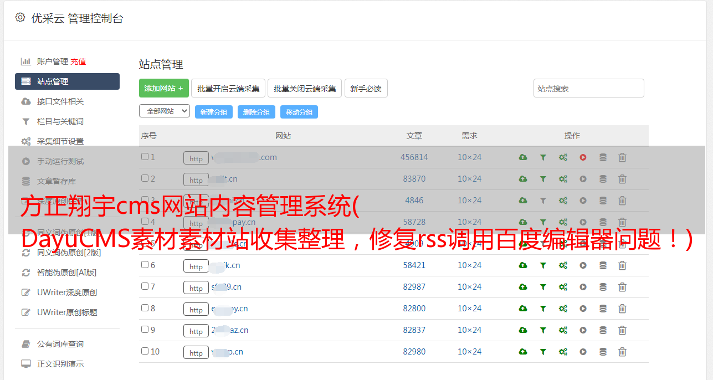This screenshot has width=713, height=380.
Task: Click the cloud upload icon in row 10
Action: pos(523,352)
